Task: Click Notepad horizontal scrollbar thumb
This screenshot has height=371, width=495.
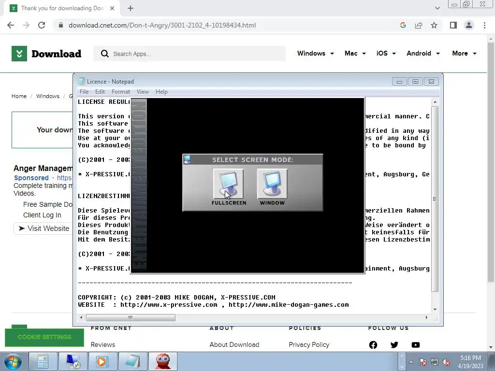Action: tap(131, 318)
